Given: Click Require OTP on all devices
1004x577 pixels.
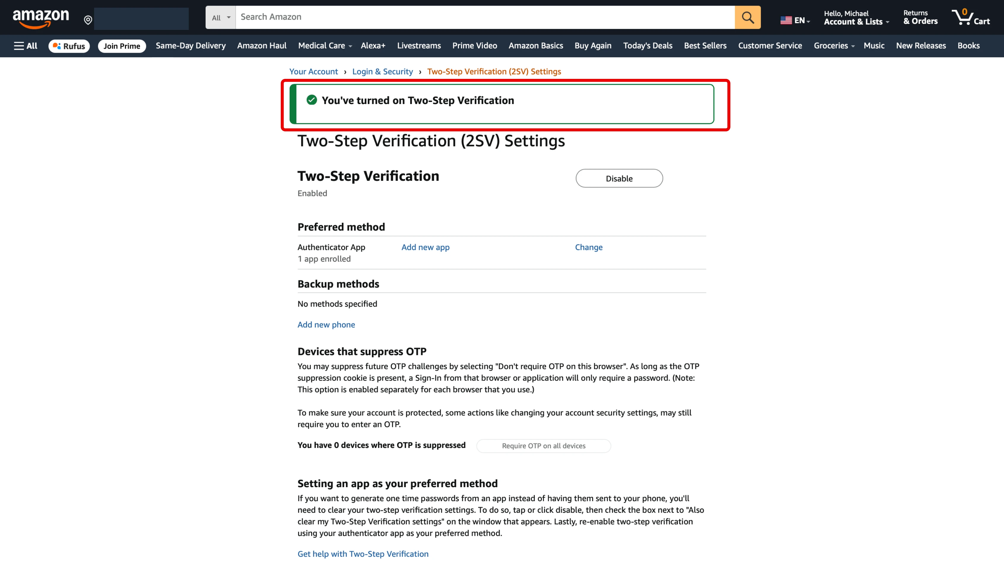Looking at the screenshot, I should click(x=543, y=446).
